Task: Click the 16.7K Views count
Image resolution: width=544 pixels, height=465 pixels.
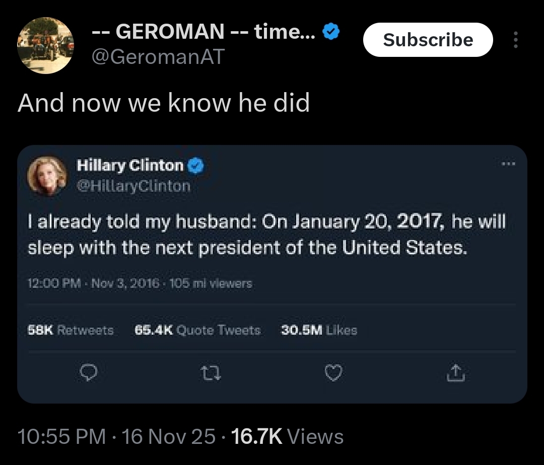Action: pyautogui.click(x=287, y=436)
